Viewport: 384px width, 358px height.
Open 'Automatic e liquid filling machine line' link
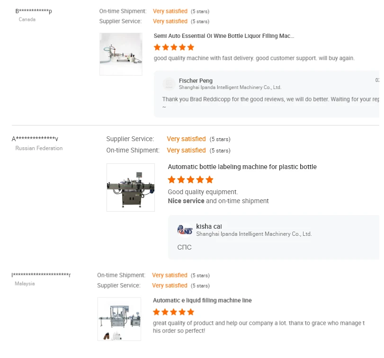[x=202, y=301]
